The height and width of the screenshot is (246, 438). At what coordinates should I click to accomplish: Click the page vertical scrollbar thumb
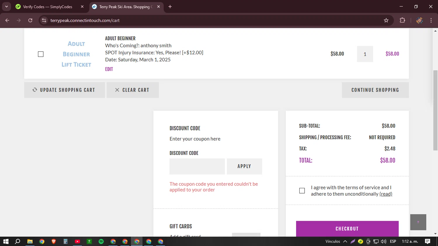click(435, 110)
